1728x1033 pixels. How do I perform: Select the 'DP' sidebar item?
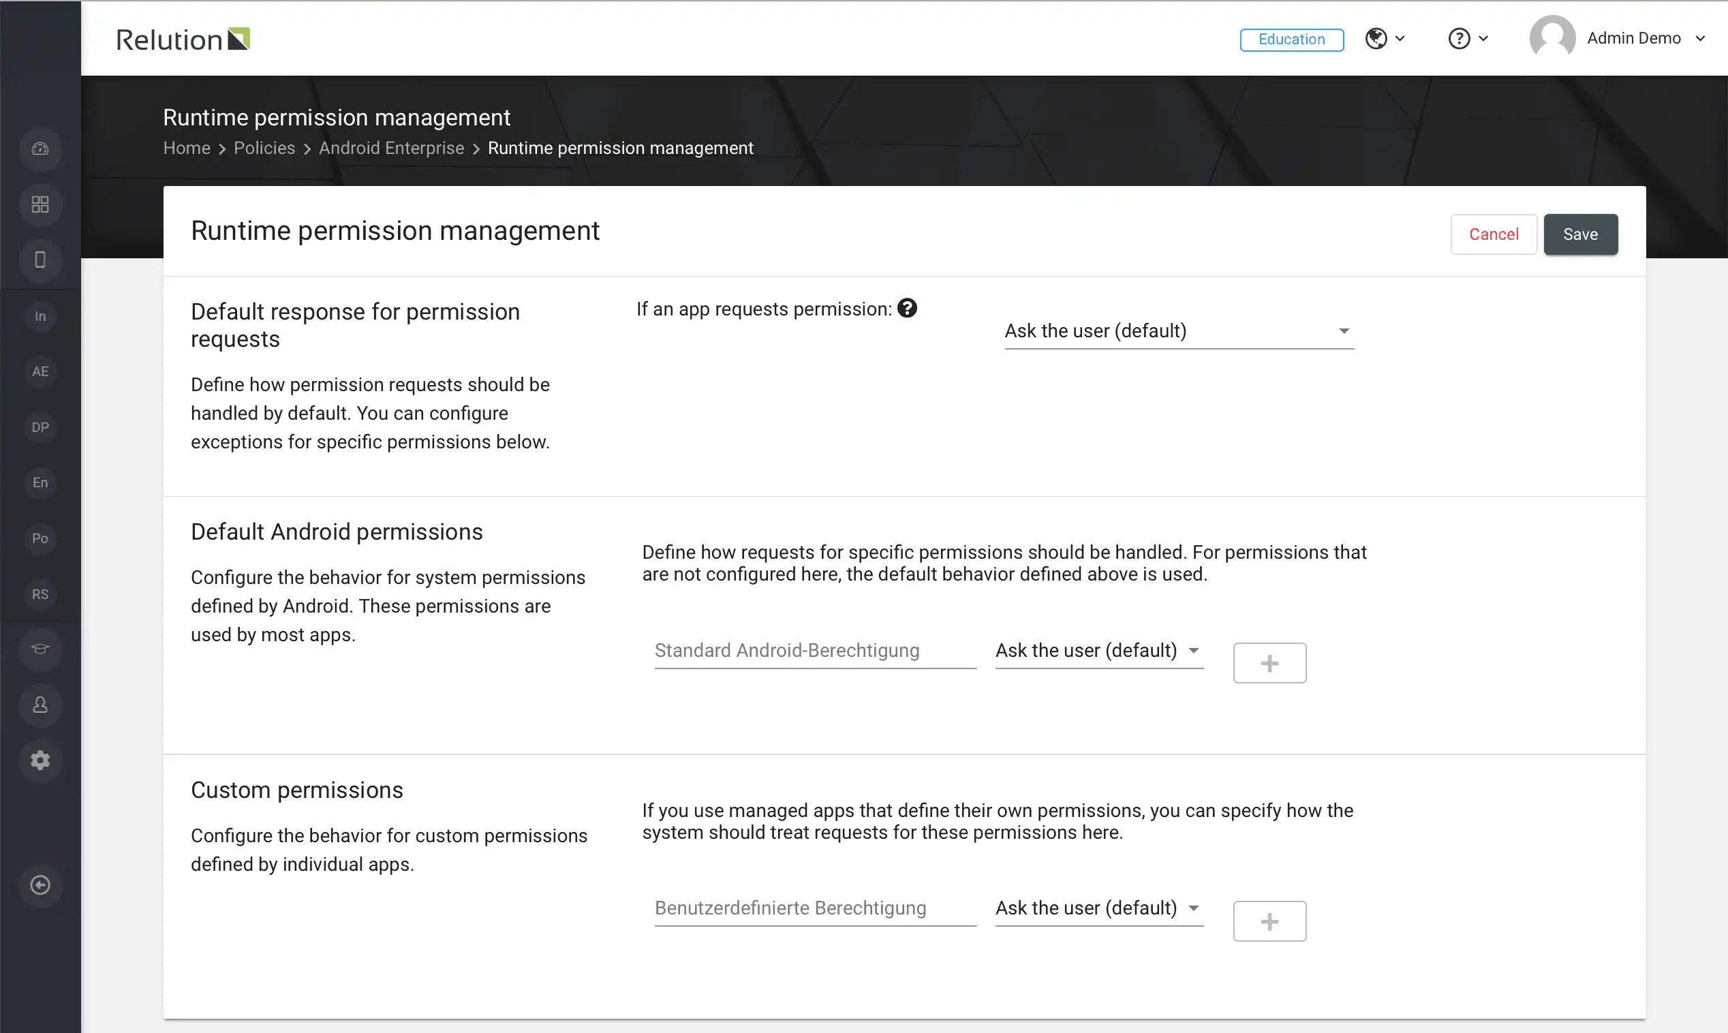[40, 427]
